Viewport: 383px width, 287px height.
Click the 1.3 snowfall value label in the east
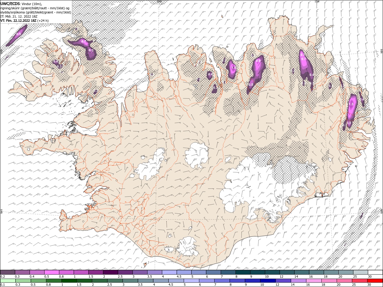tap(351, 104)
